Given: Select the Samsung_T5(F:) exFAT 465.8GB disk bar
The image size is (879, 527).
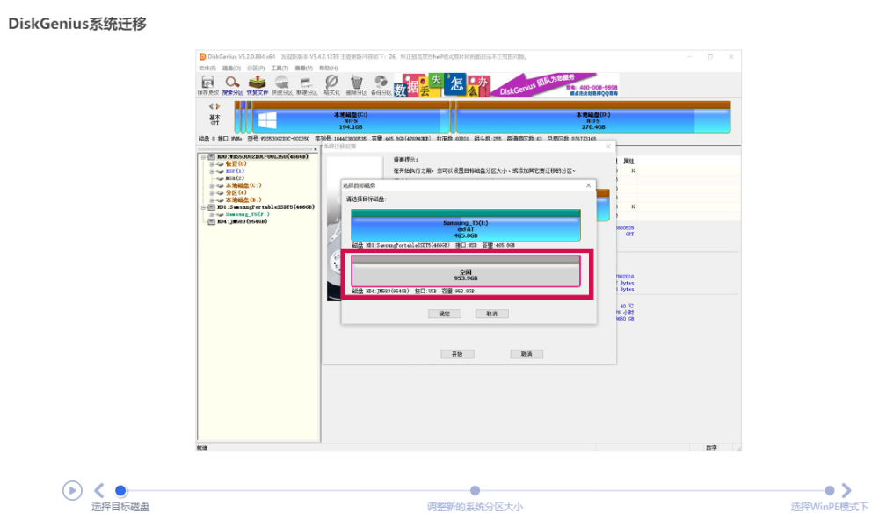Looking at the screenshot, I should click(x=465, y=225).
